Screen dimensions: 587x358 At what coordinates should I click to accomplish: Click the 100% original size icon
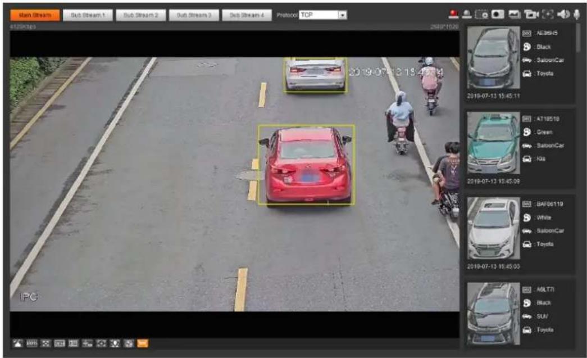tap(32, 343)
